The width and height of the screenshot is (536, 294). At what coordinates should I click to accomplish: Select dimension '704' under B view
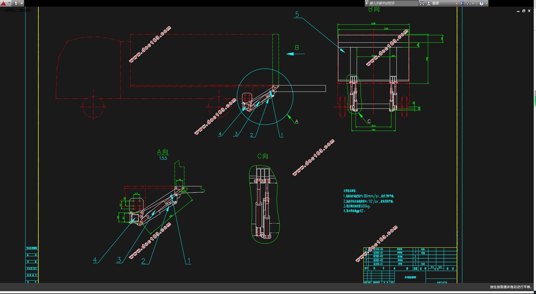(x=373, y=130)
